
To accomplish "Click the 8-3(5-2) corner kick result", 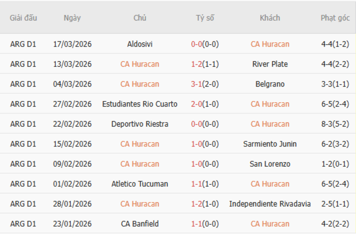I will point(335,124).
